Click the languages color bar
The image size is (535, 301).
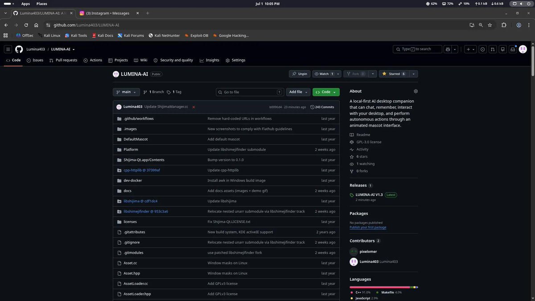(384, 287)
